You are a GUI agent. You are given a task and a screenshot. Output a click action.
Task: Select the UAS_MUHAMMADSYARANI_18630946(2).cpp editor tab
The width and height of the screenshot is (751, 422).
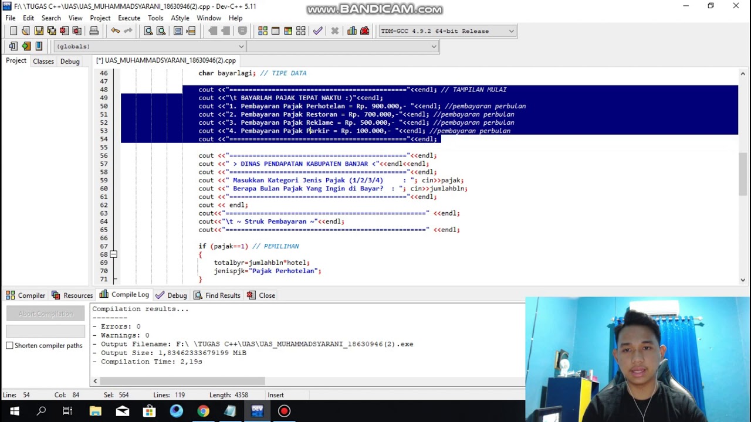(166, 60)
